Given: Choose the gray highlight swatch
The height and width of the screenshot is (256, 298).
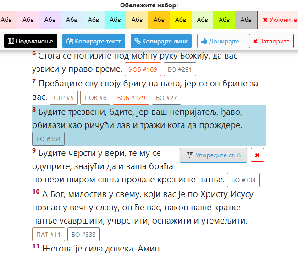Looking at the screenshot, I should pos(246,20).
